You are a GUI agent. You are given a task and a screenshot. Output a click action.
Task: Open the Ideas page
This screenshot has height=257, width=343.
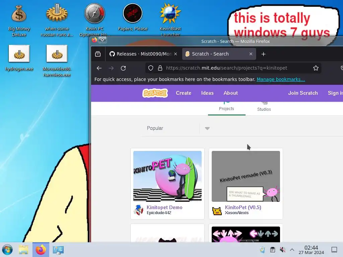point(207,93)
